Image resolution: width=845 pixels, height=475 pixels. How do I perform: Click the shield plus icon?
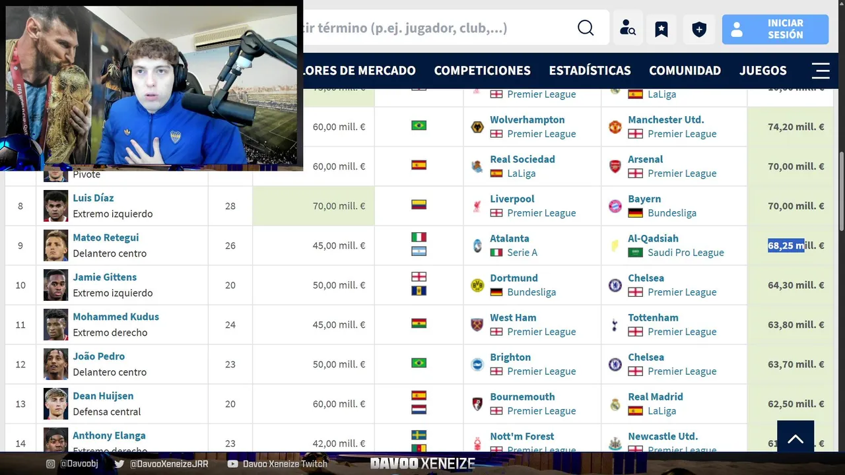point(699,28)
